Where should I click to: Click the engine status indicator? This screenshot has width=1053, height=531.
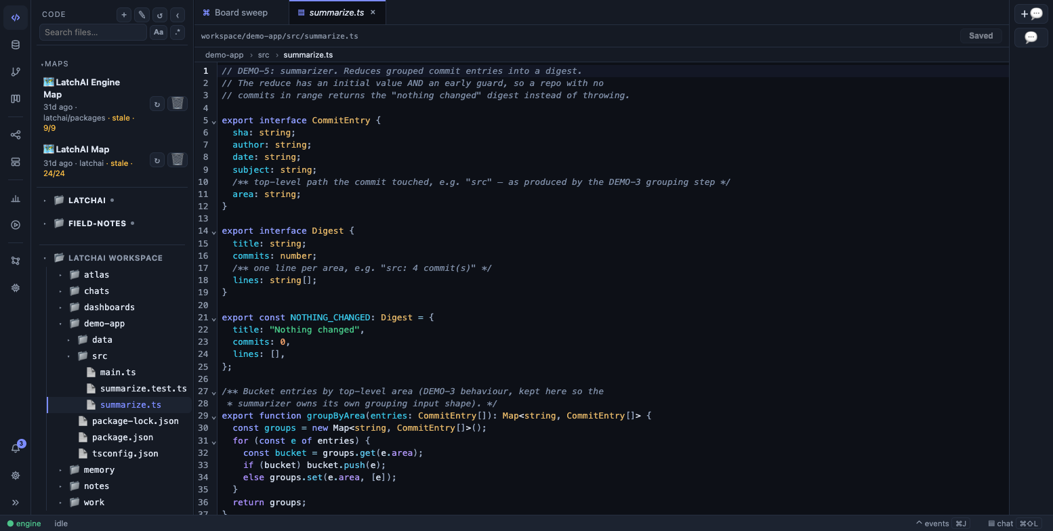point(24,524)
